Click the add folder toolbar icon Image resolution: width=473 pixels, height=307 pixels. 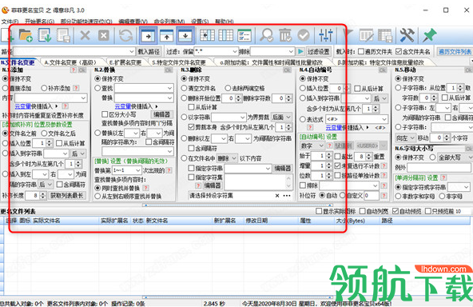26,35
